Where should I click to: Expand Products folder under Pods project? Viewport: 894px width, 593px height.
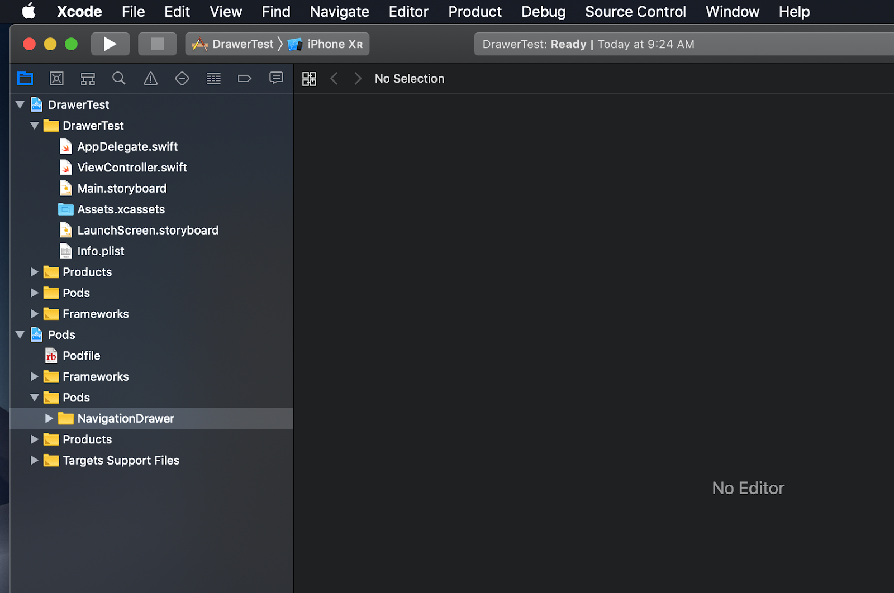[35, 439]
